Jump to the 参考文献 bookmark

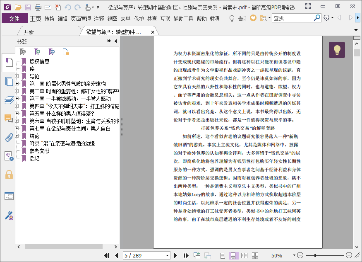(39, 151)
